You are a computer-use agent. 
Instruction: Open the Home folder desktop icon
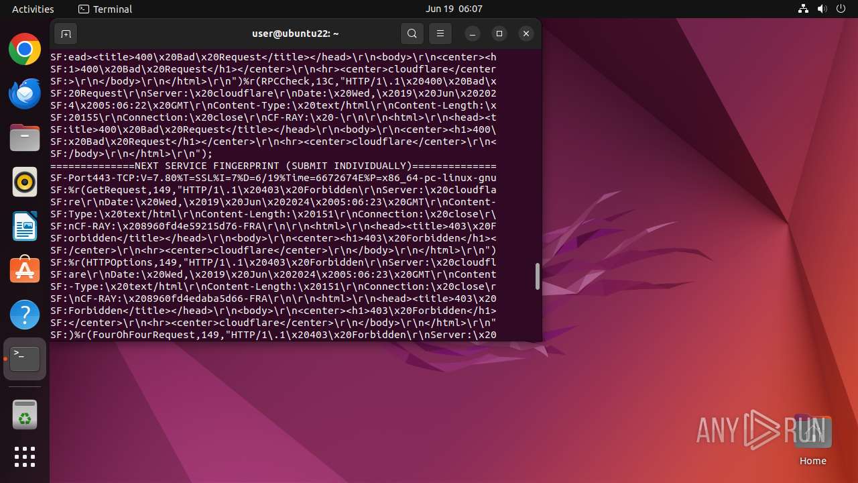[812, 441]
